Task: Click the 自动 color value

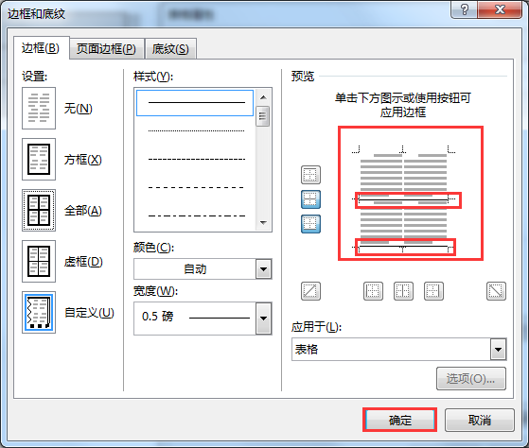Action: (195, 268)
